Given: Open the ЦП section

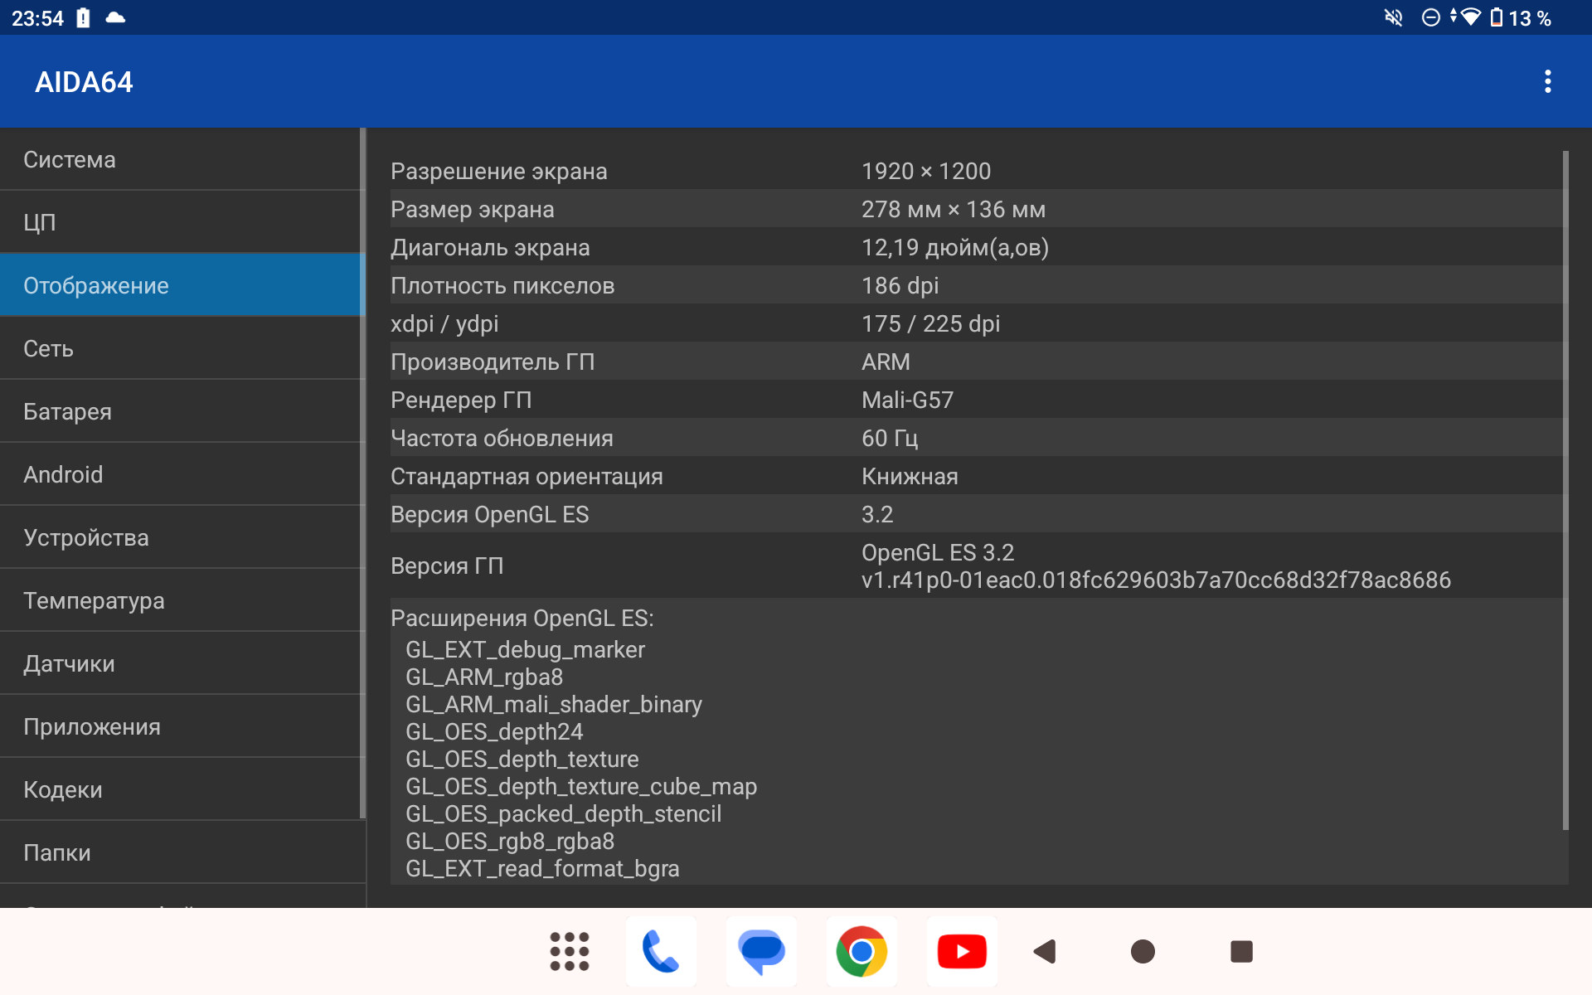Looking at the screenshot, I should (182, 222).
